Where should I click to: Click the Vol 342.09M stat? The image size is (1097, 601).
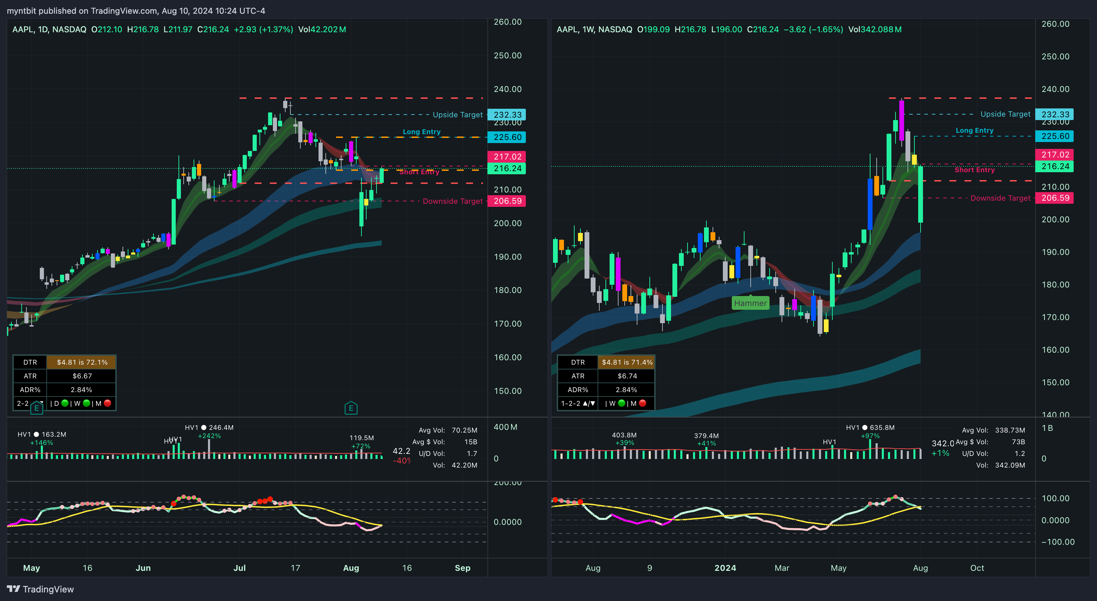pos(1000,465)
